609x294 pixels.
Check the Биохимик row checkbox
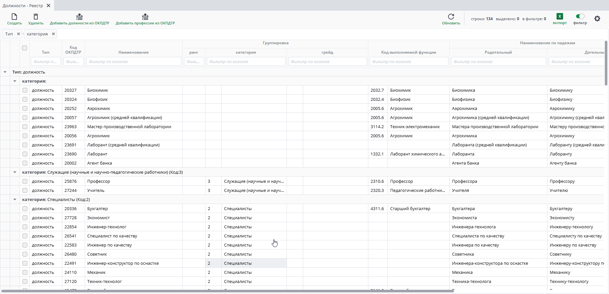(x=25, y=90)
